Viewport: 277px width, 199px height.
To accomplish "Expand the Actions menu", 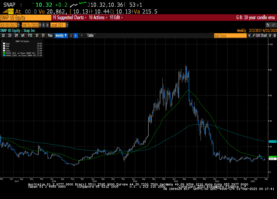I will click(98, 18).
